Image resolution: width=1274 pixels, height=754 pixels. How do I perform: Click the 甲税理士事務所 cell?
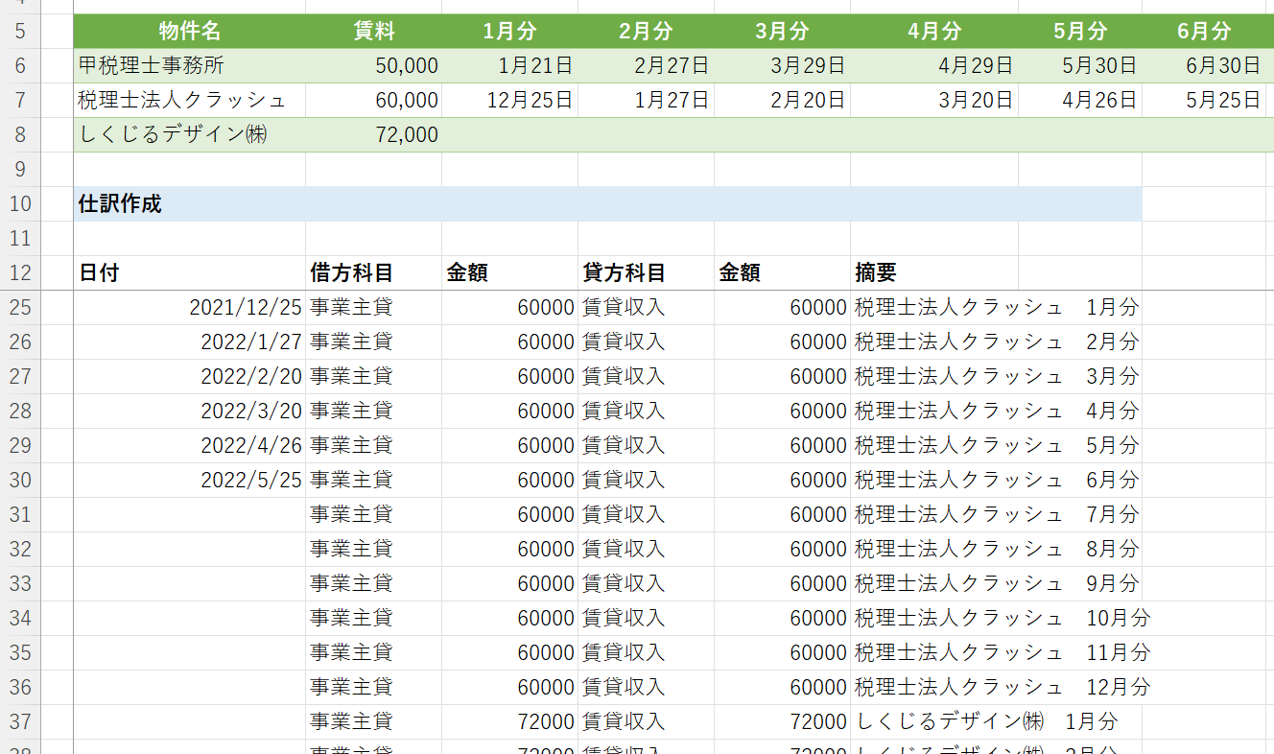[x=189, y=66]
